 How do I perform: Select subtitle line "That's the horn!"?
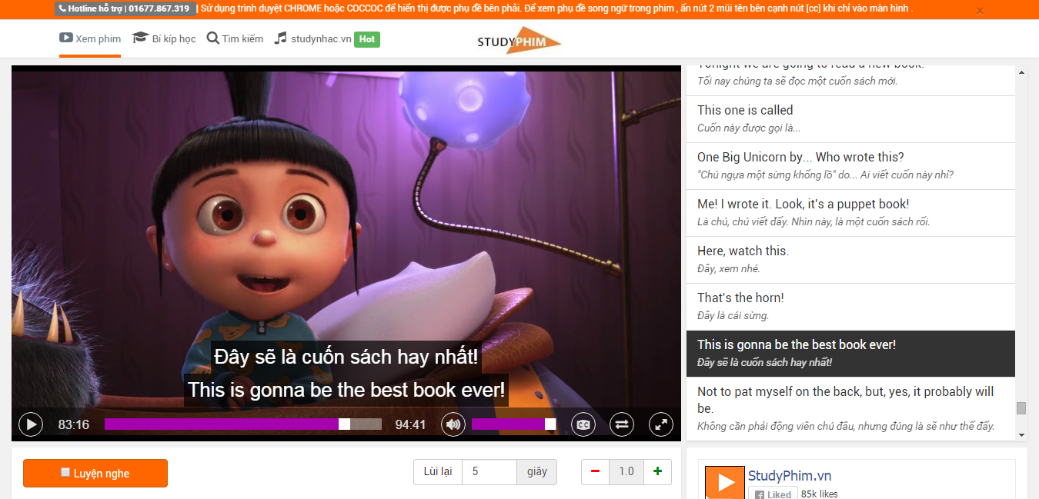tap(850, 306)
